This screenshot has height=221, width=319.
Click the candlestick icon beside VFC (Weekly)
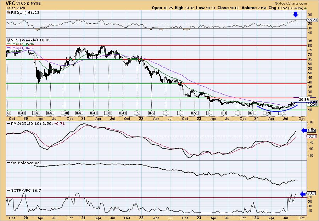(x=8, y=40)
